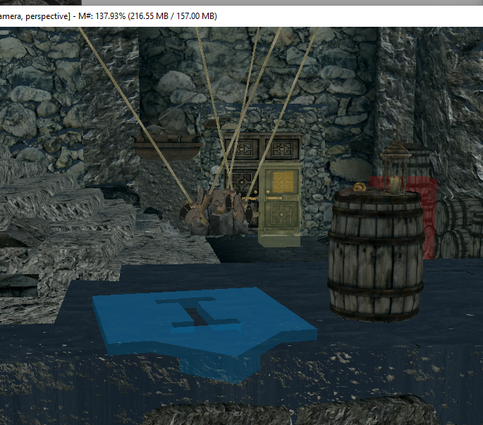
Task: Select the red translucent marker box
Action: [429, 217]
